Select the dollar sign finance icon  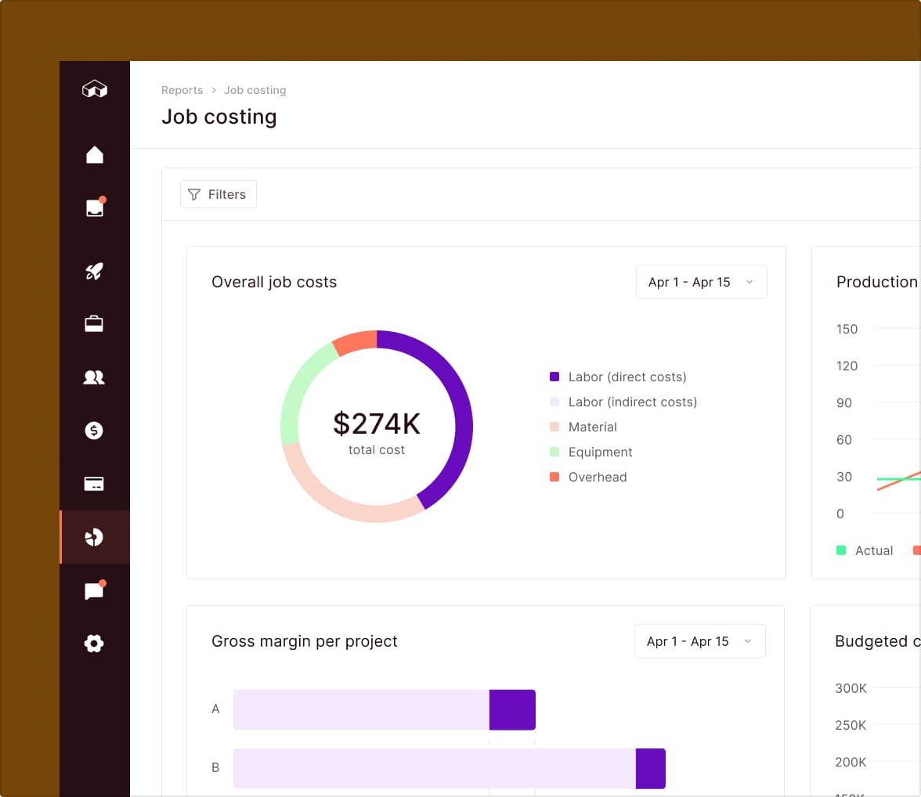94,430
